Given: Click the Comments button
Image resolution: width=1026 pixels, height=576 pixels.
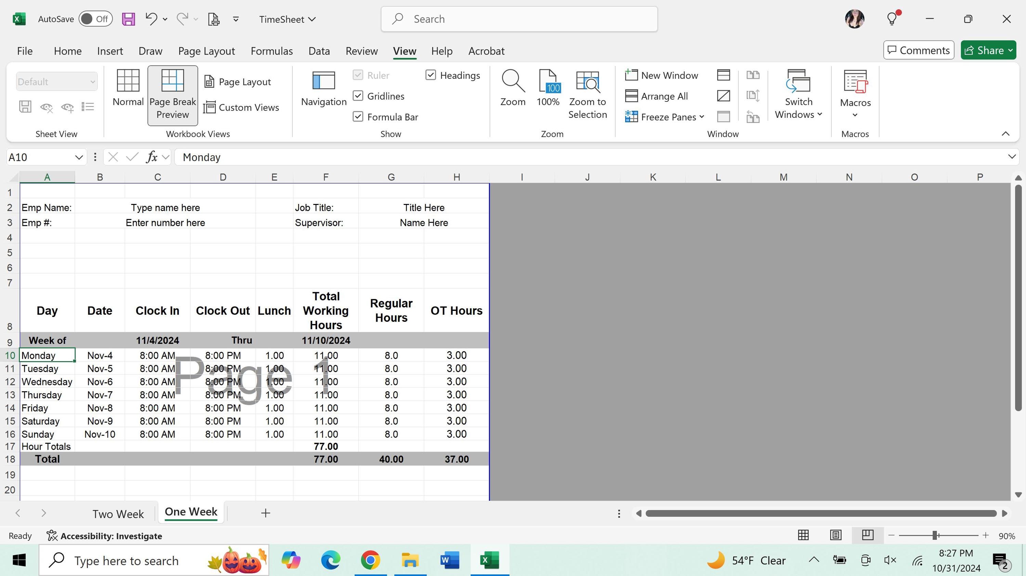Looking at the screenshot, I should point(919,50).
